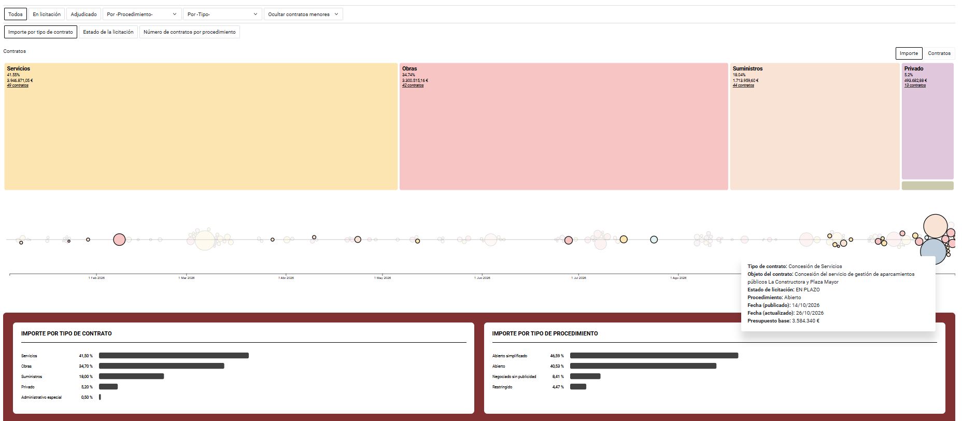Image resolution: width=962 pixels, height=421 pixels.
Task: Select the peach Suministros treemap tile
Action: pyautogui.click(x=815, y=127)
